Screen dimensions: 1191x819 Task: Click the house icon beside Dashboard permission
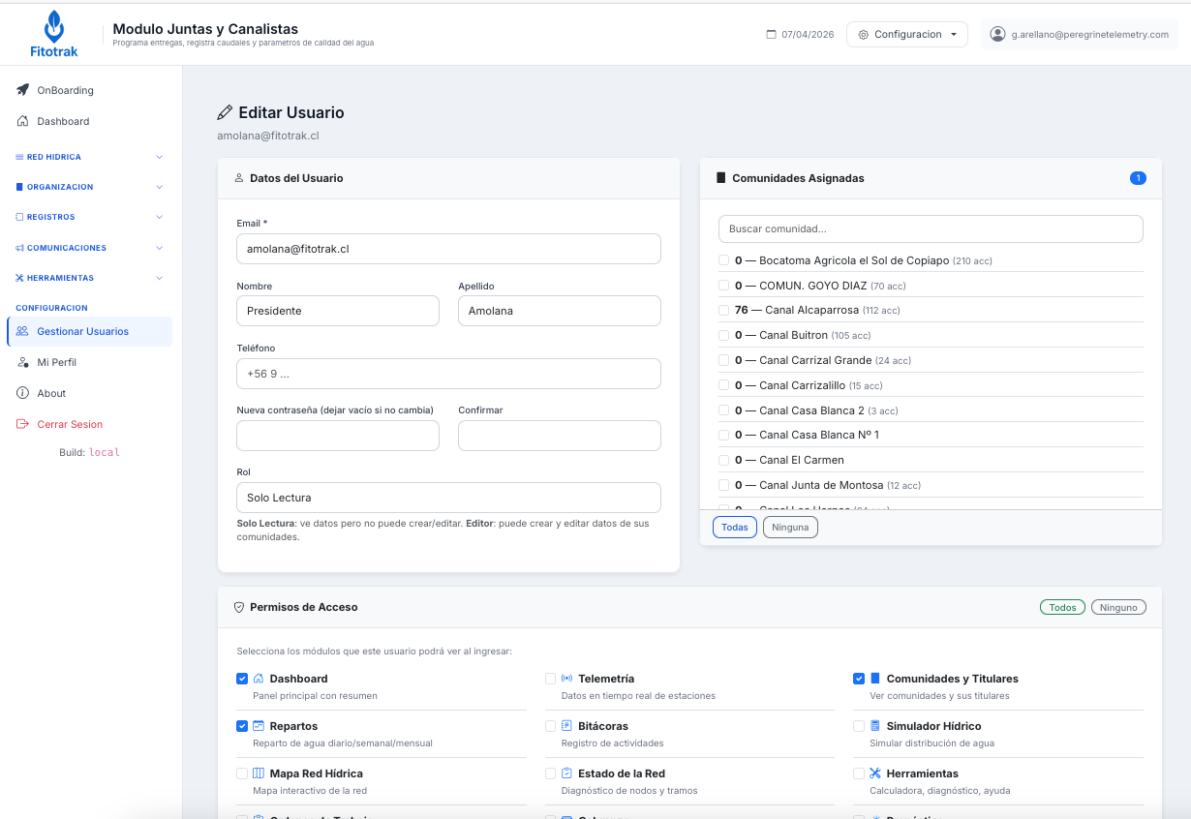[x=259, y=679]
